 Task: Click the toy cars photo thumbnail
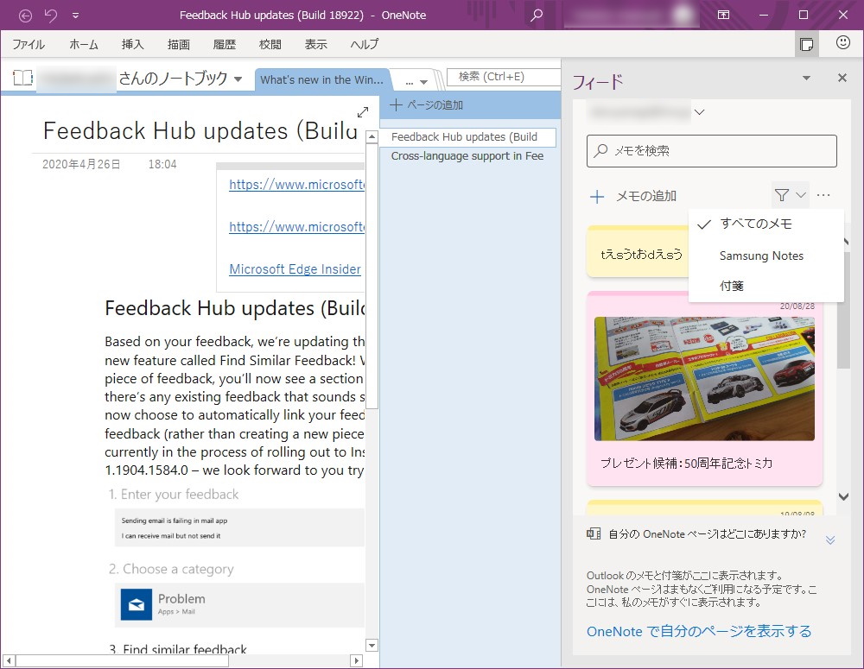[x=704, y=379]
